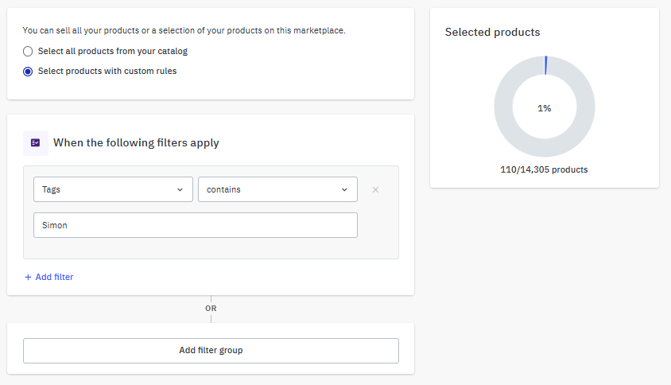Click the 110/14,305 products count text
This screenshot has height=385, width=671.
[x=544, y=169]
